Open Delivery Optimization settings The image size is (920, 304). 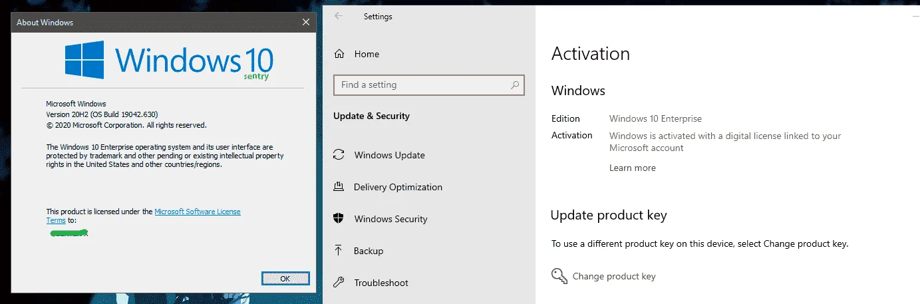tap(398, 187)
